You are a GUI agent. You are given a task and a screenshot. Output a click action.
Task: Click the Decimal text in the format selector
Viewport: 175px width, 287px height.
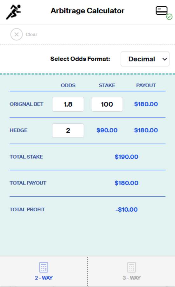142,59
